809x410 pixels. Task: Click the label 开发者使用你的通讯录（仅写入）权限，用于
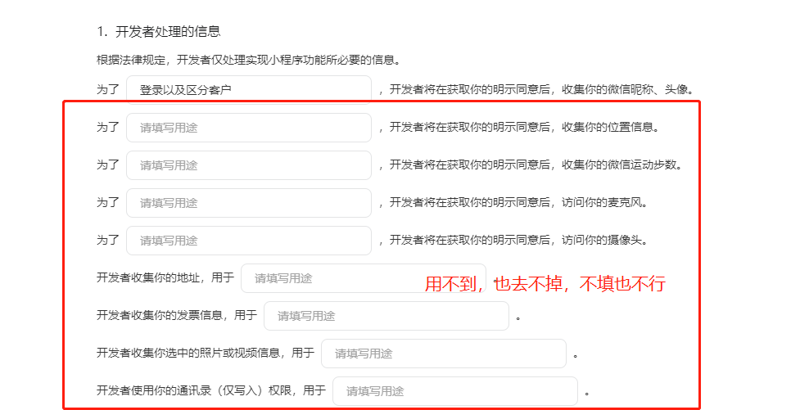coord(211,390)
